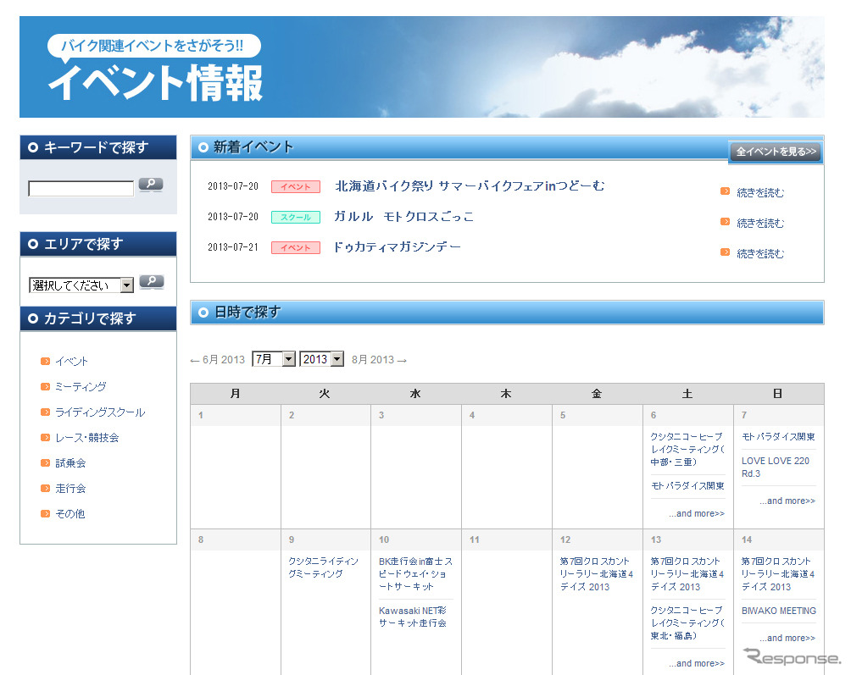
Task: Go to next month 8月 2013
Action: tap(379, 360)
